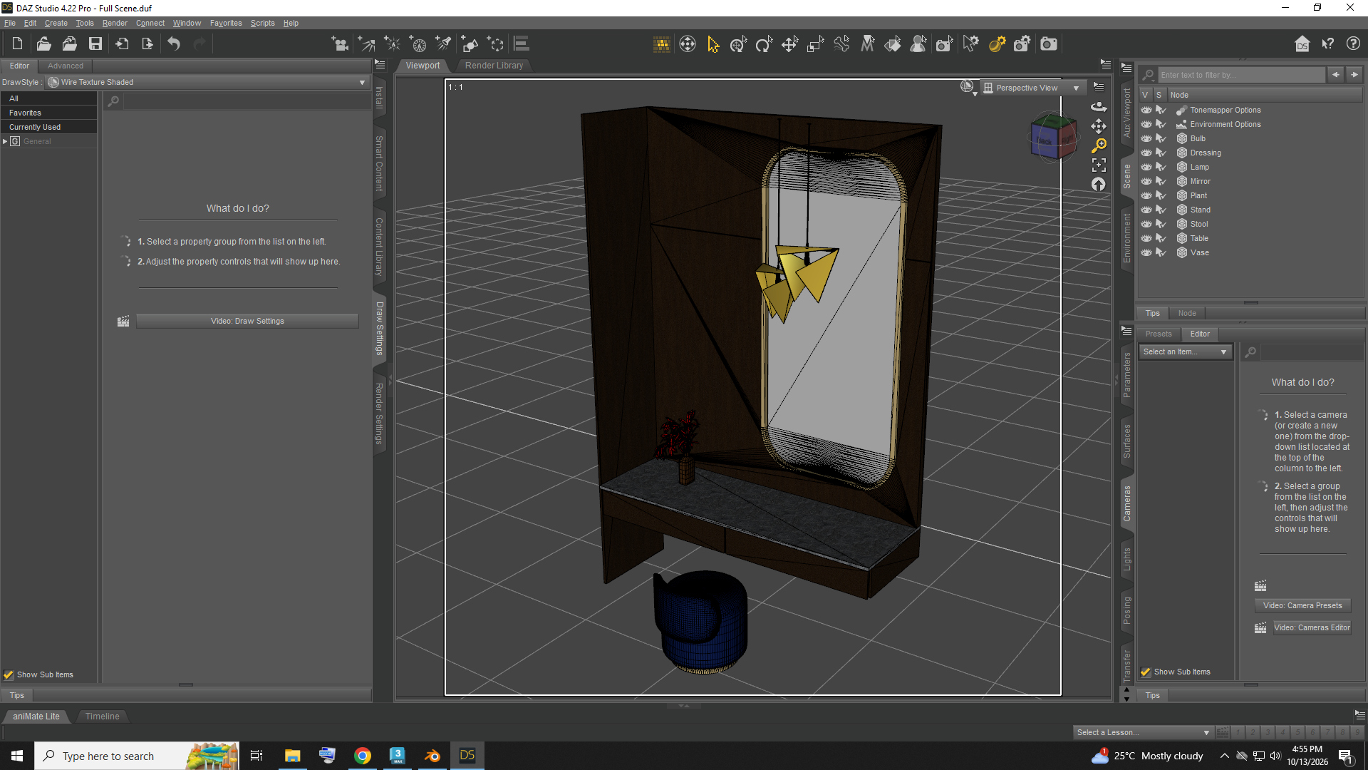The width and height of the screenshot is (1368, 770).
Task: Click the viewport orbit camera control
Action: [1099, 107]
